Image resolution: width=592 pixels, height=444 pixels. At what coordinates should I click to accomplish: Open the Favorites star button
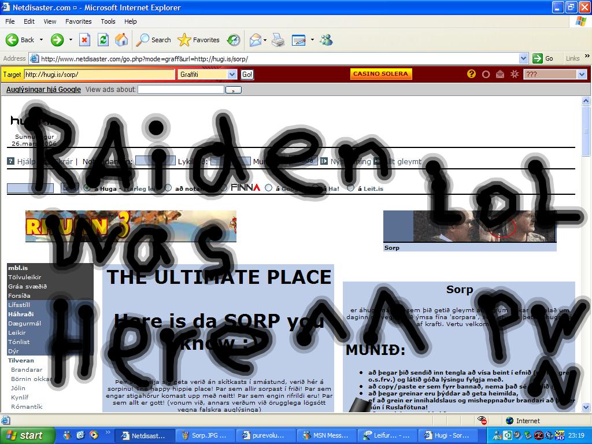coord(199,40)
